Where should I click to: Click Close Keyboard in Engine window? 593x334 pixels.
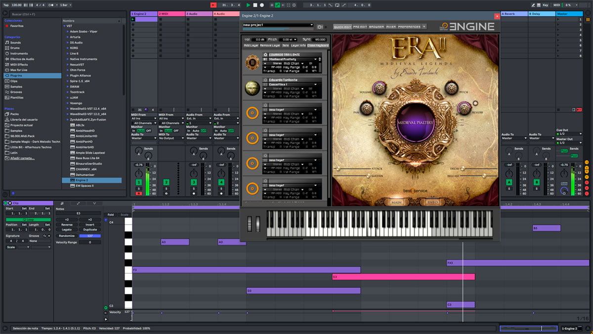pos(318,46)
